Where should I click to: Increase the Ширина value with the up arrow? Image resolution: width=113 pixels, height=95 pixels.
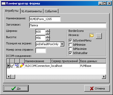[x=48, y=31]
